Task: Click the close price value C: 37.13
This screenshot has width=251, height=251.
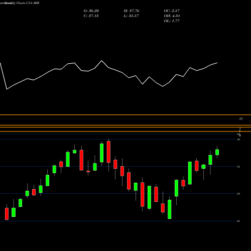Action: 91,16
